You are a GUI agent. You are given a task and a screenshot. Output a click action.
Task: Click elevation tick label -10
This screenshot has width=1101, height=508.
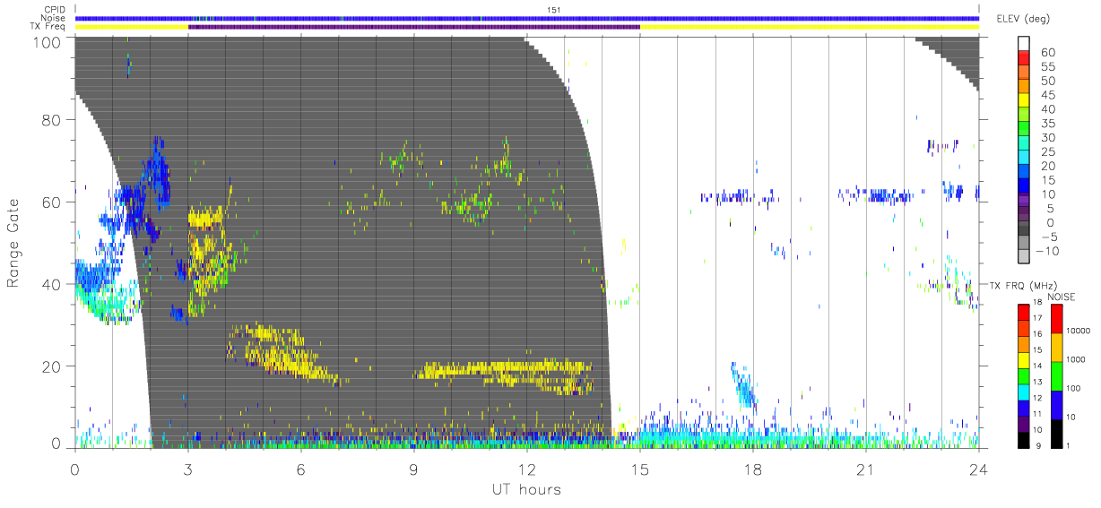(1045, 252)
